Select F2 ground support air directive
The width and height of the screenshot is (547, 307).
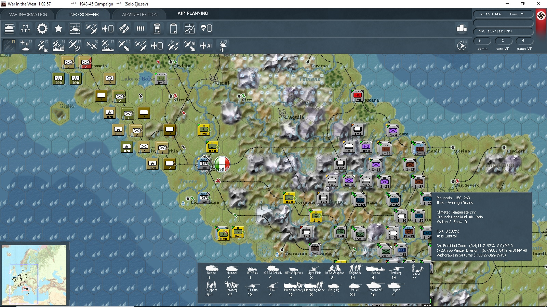[26, 45]
